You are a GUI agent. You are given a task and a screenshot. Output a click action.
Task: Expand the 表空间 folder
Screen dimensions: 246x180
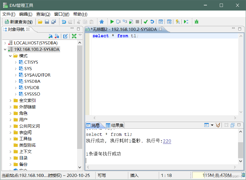click(10, 132)
